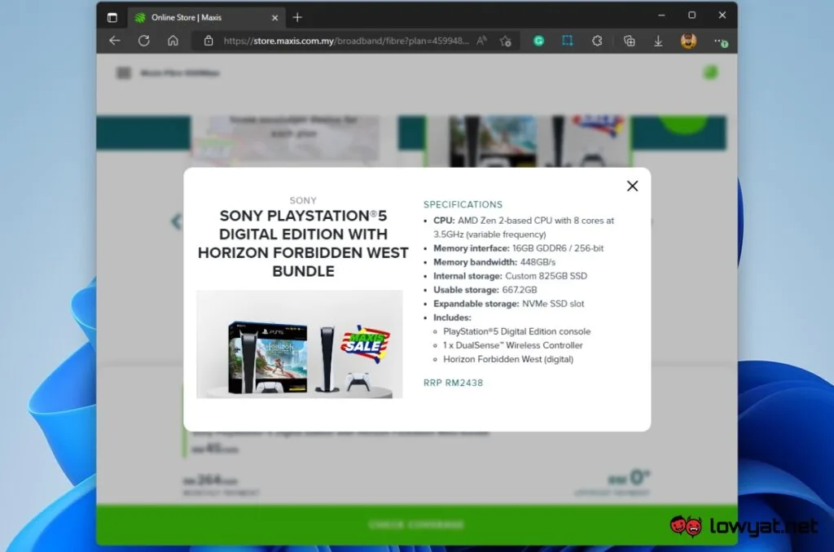Open the tab actions menu icon
Screen dimensions: 834x552
click(112, 18)
